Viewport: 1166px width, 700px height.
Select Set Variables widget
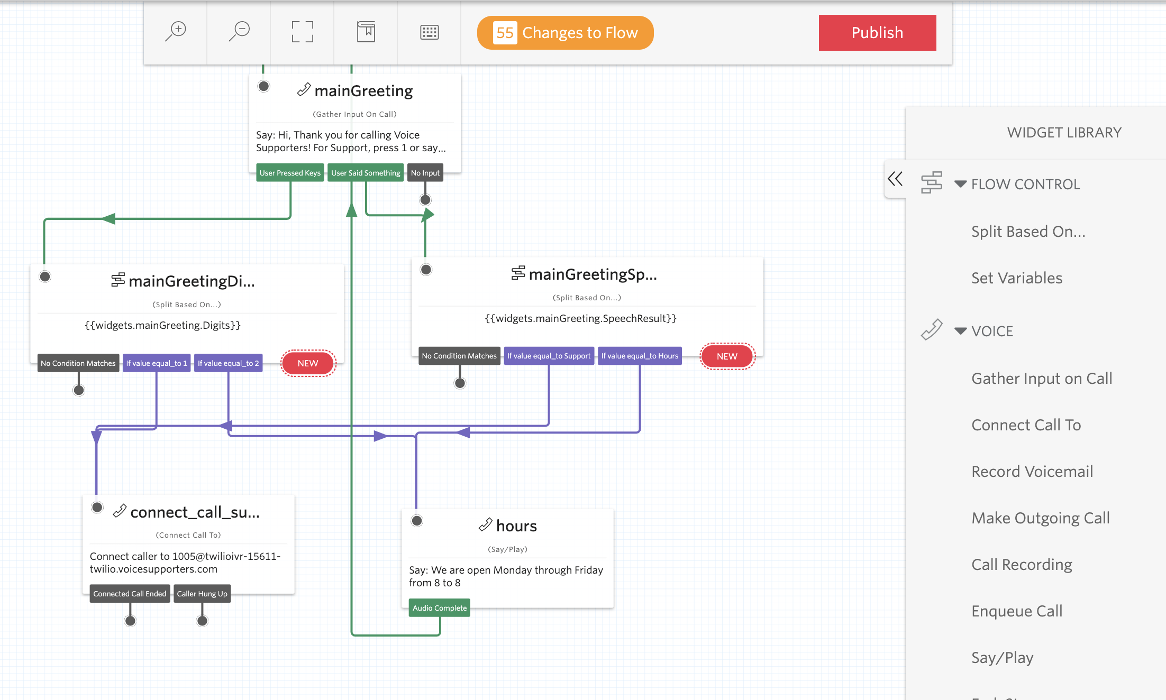pyautogui.click(x=1017, y=278)
